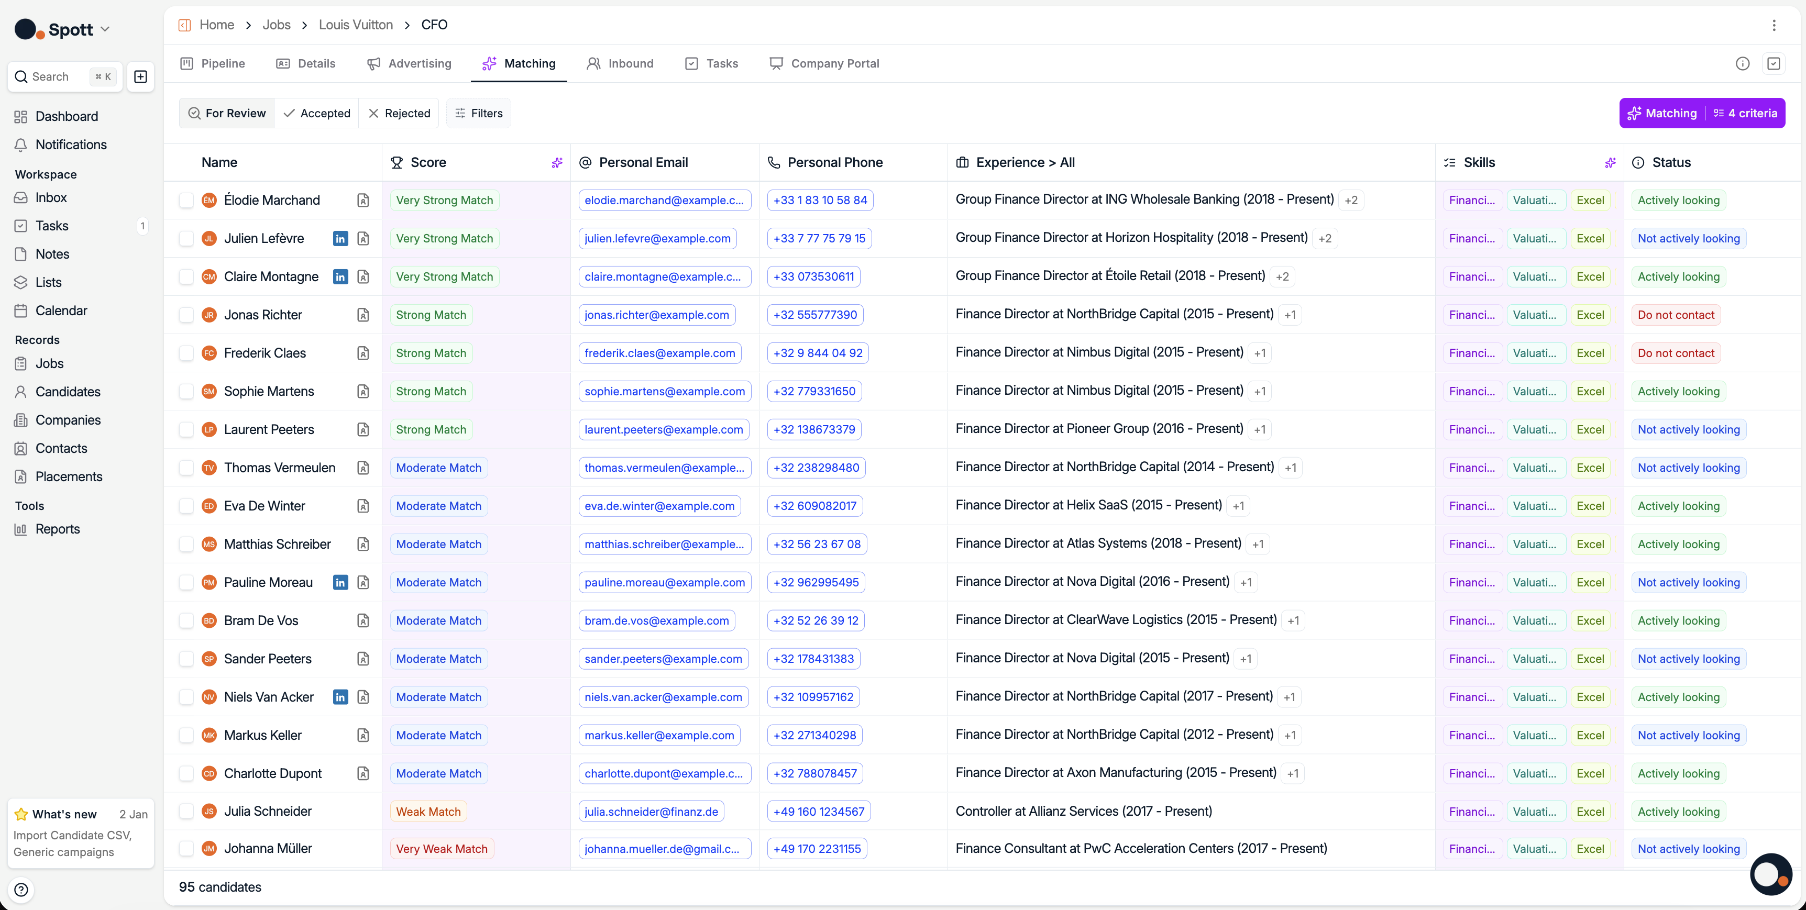Tick the checkbox next to Sophie Martens
Screen dimensions: 1806x910
pos(186,391)
